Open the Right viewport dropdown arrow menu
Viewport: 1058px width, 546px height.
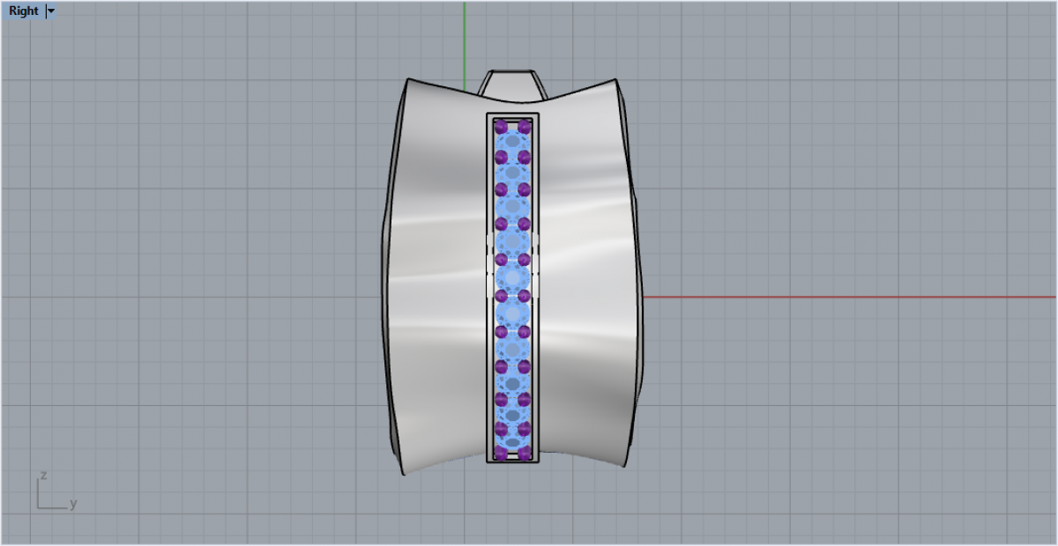coord(50,11)
